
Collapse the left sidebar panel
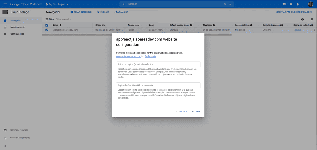[5, 146]
